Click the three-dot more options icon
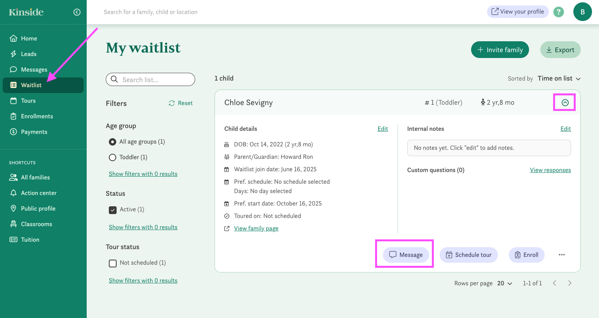Viewport: 599px width, 318px height. pyautogui.click(x=561, y=255)
